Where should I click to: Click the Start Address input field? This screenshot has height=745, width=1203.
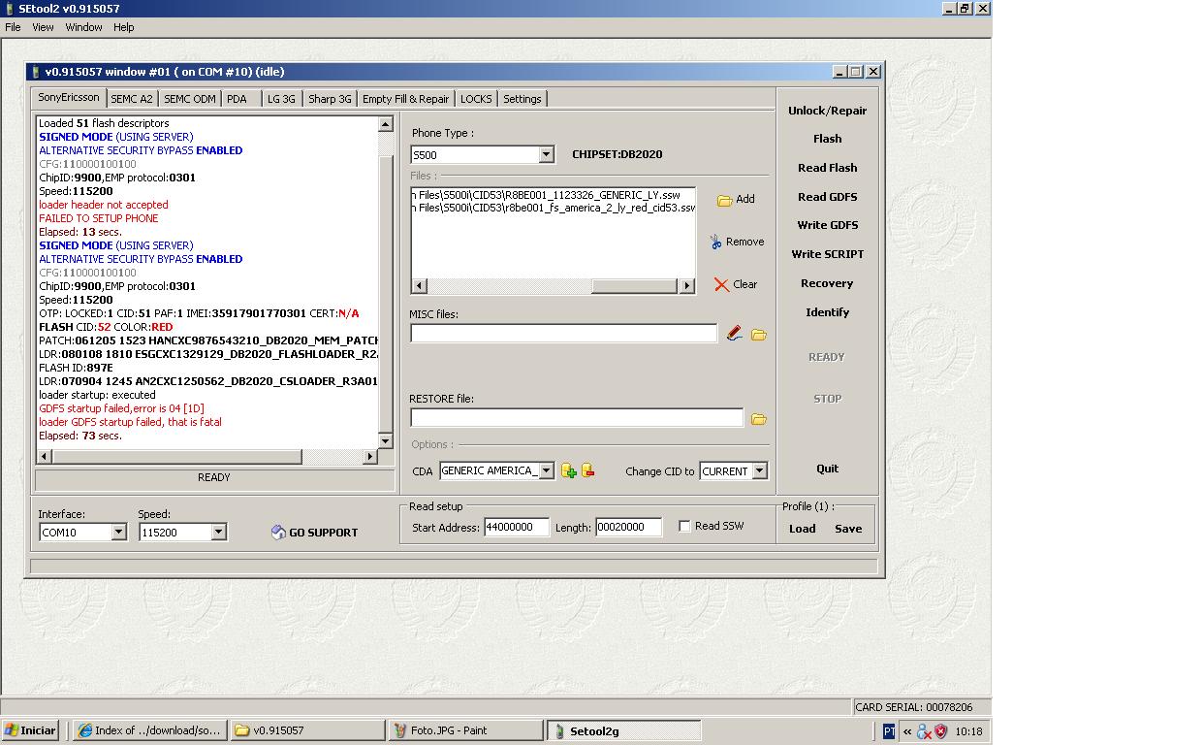(517, 527)
